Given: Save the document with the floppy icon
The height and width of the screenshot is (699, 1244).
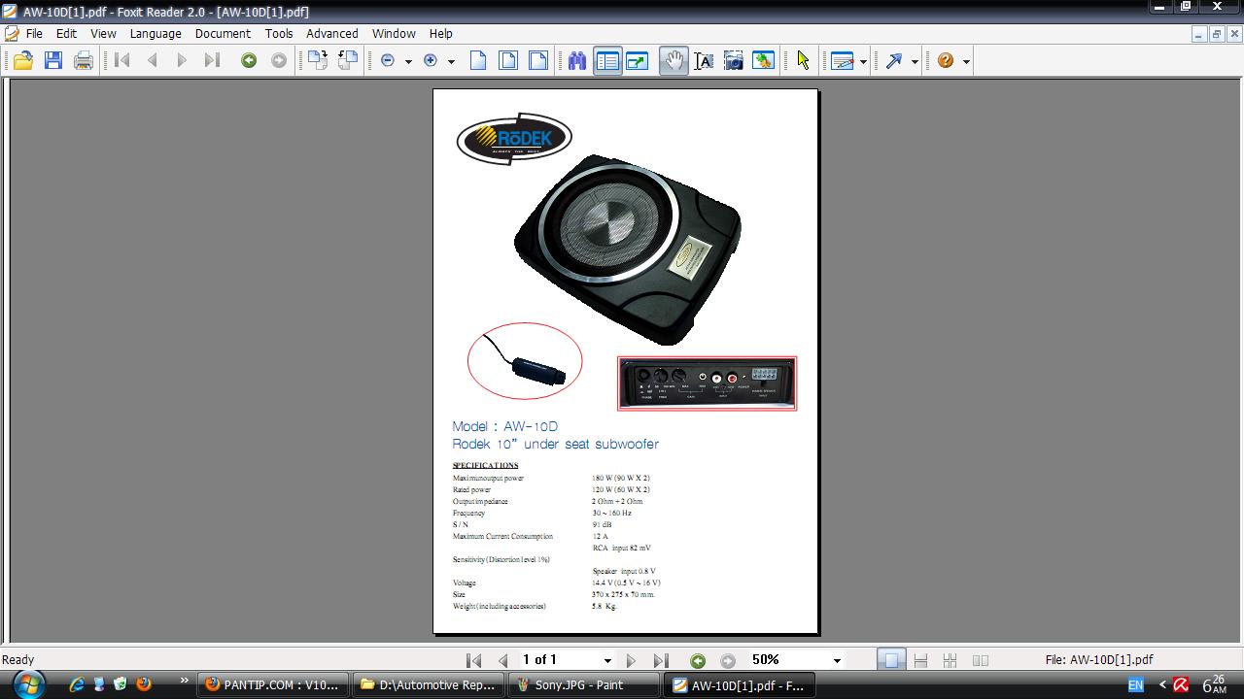Looking at the screenshot, I should [x=53, y=61].
